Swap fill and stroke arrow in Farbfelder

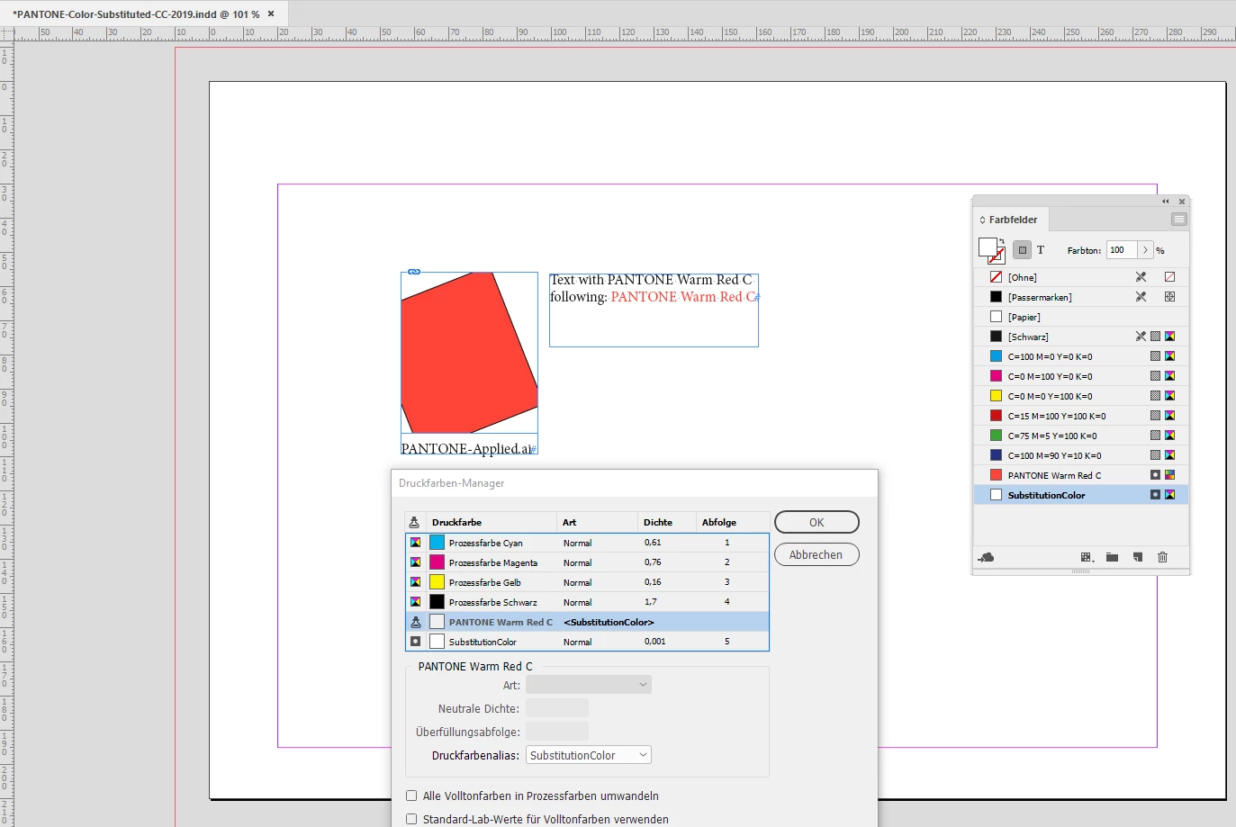1001,240
